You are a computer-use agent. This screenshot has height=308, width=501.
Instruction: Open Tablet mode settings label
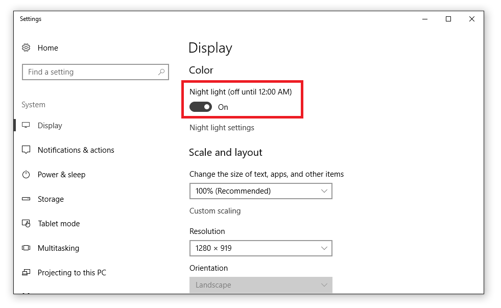tap(59, 224)
